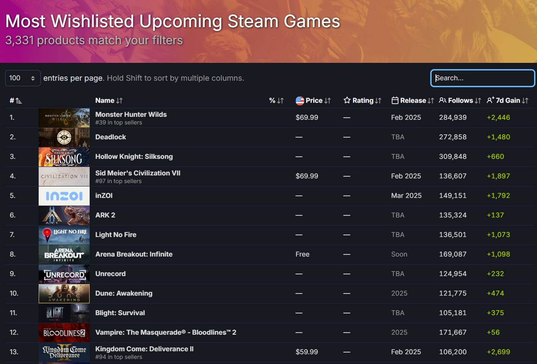
Task: Click the 309,848 follows value
Action: click(x=453, y=157)
